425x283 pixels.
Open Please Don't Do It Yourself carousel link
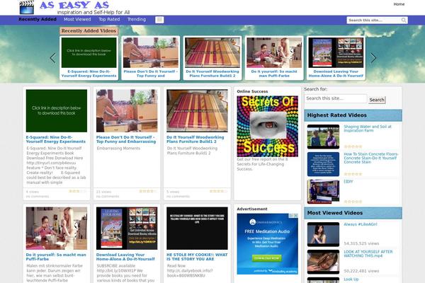151,74
